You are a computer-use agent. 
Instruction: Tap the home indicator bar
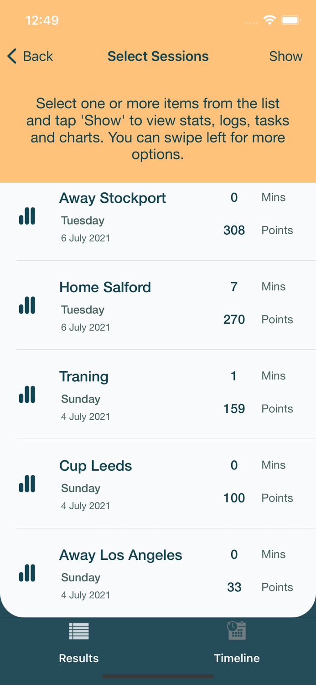(x=158, y=675)
